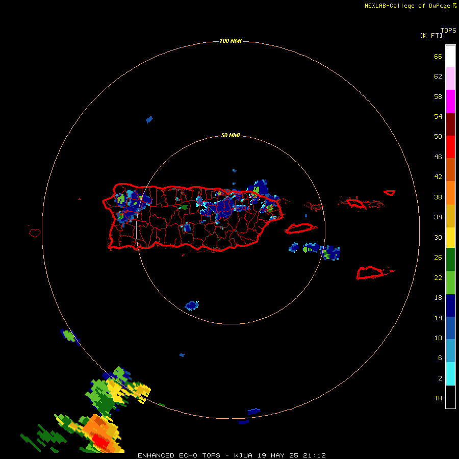The height and width of the screenshot is (459, 459).
Task: Click the navy blue legend swatch
Action: click(450, 305)
